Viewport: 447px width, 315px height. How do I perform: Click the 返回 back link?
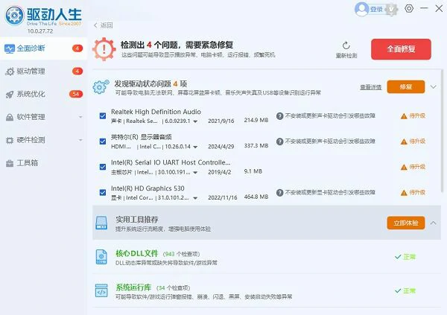tap(104, 25)
